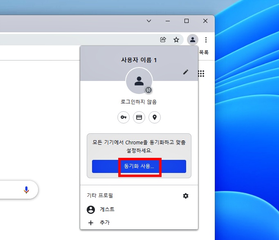Close the Chrome window
This screenshot has width=279, height=240.
[205, 21]
